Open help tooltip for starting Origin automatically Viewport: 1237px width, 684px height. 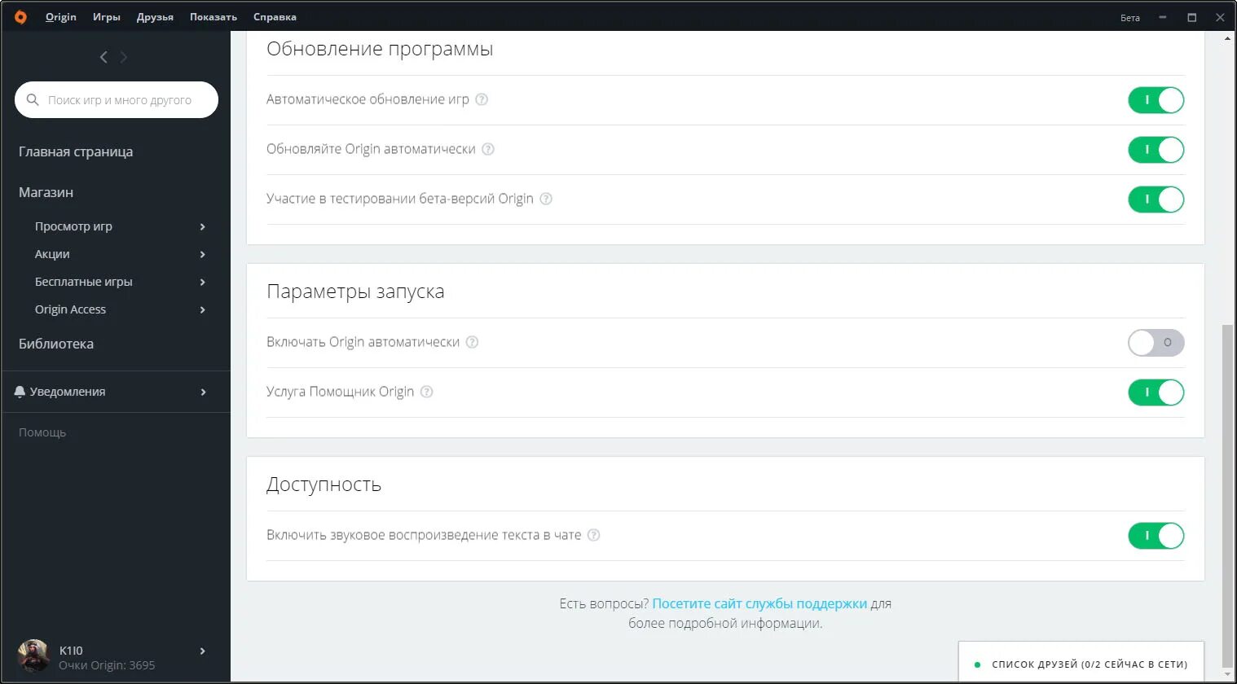[472, 342]
